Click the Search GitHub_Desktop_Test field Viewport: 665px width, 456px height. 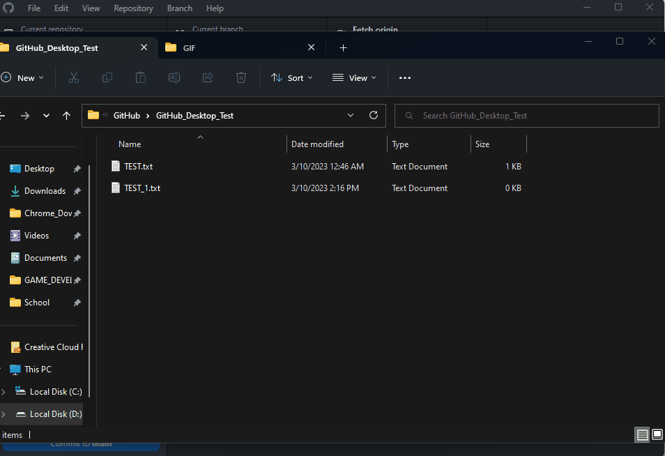click(x=527, y=115)
